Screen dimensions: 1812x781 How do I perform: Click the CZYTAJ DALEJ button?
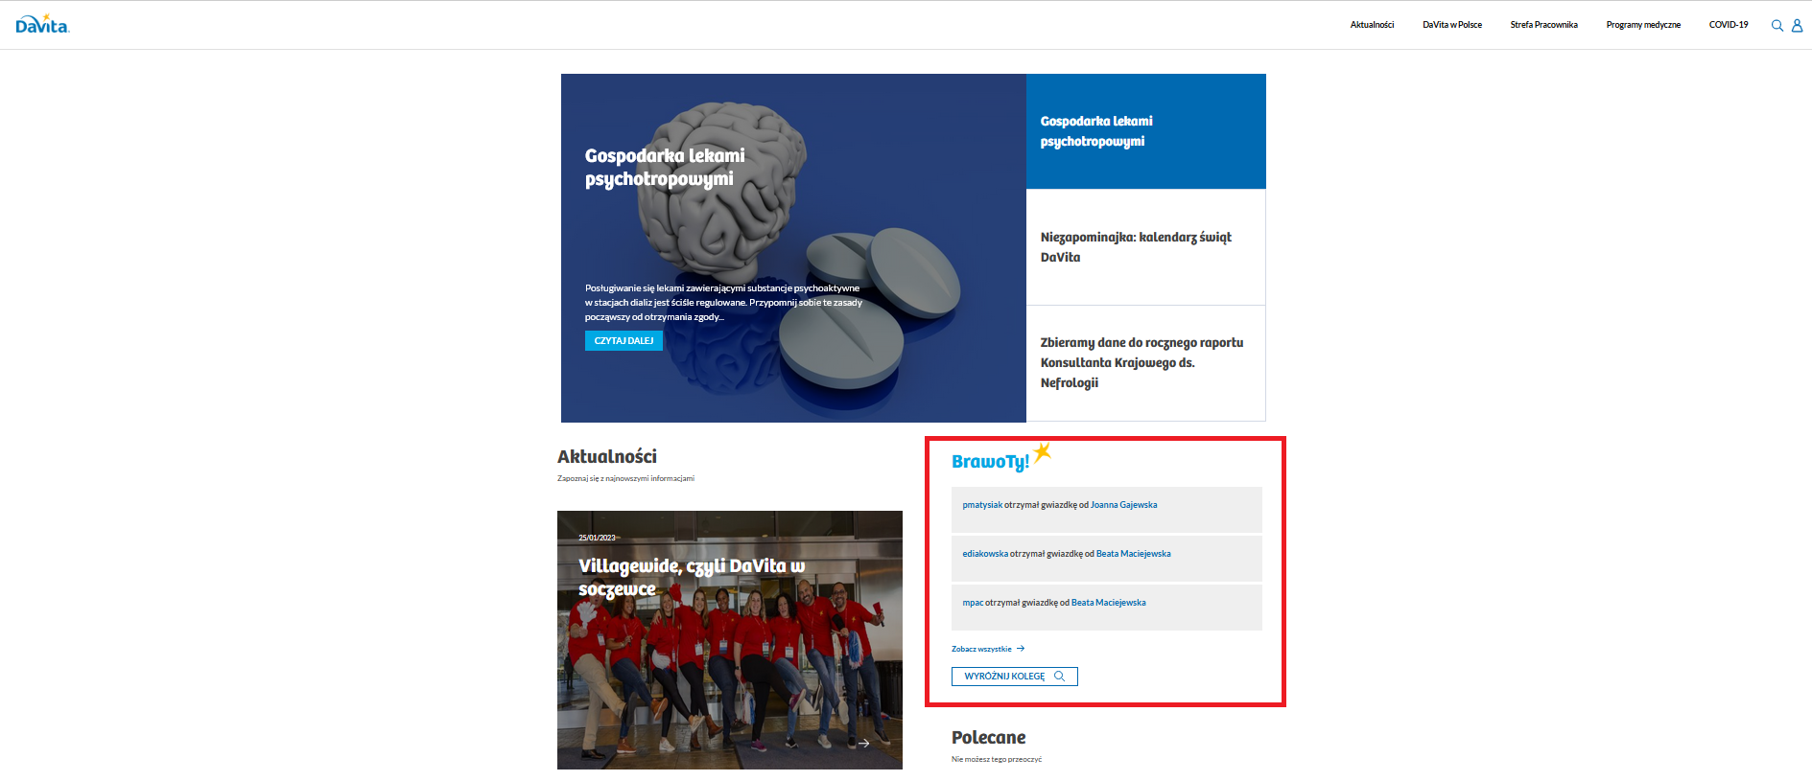coord(624,340)
